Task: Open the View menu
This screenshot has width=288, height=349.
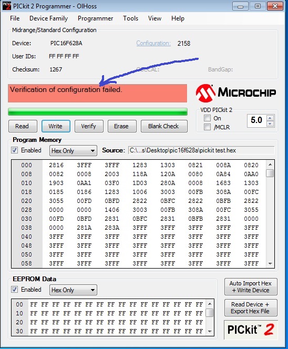Action: click(155, 18)
